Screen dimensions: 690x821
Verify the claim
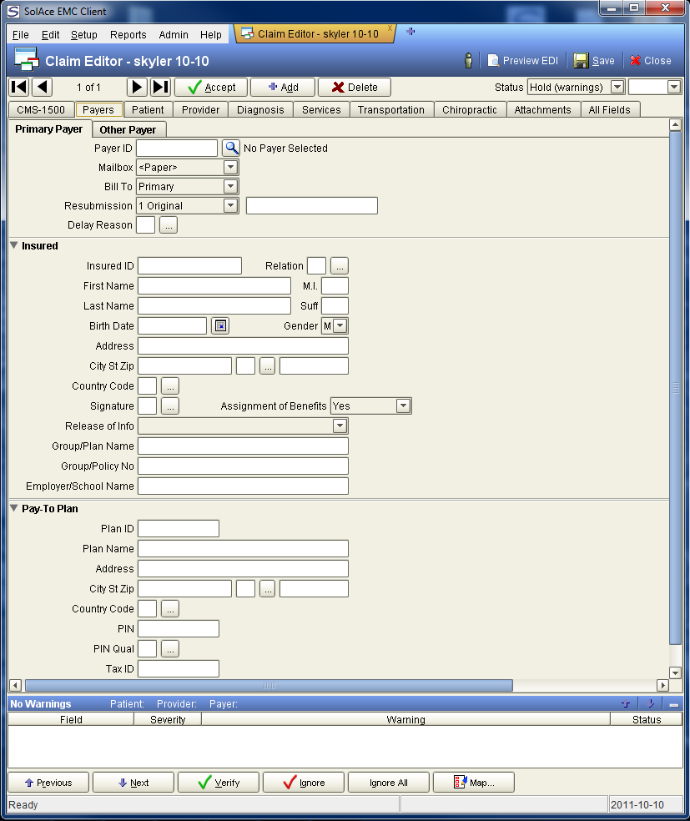(219, 783)
